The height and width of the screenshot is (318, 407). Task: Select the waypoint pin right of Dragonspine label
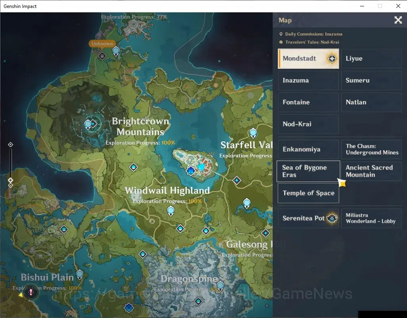pos(220,286)
